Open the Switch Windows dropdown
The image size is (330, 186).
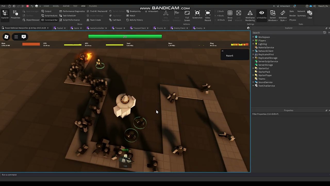(x=273, y=16)
